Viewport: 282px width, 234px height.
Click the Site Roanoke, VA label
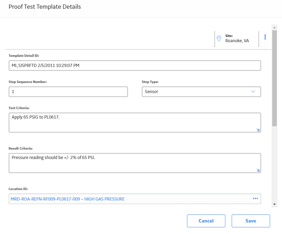tap(237, 38)
